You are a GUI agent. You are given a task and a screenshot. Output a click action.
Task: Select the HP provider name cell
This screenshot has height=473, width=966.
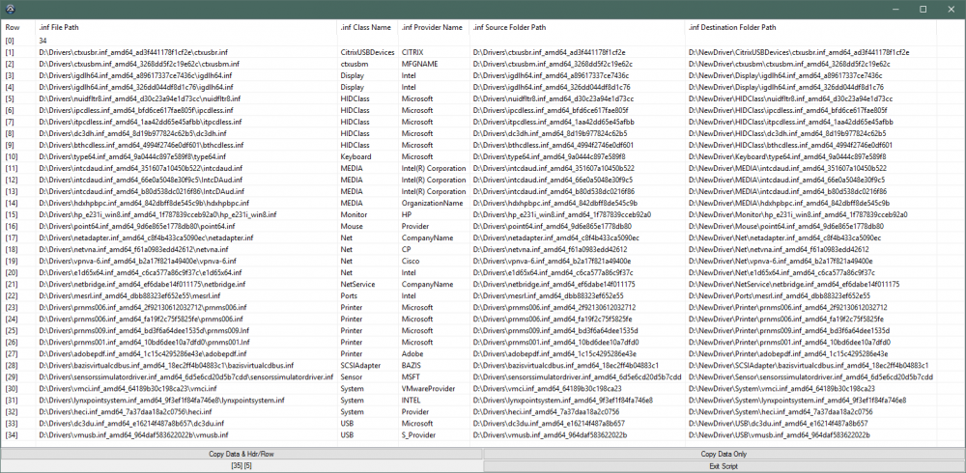coord(407,215)
